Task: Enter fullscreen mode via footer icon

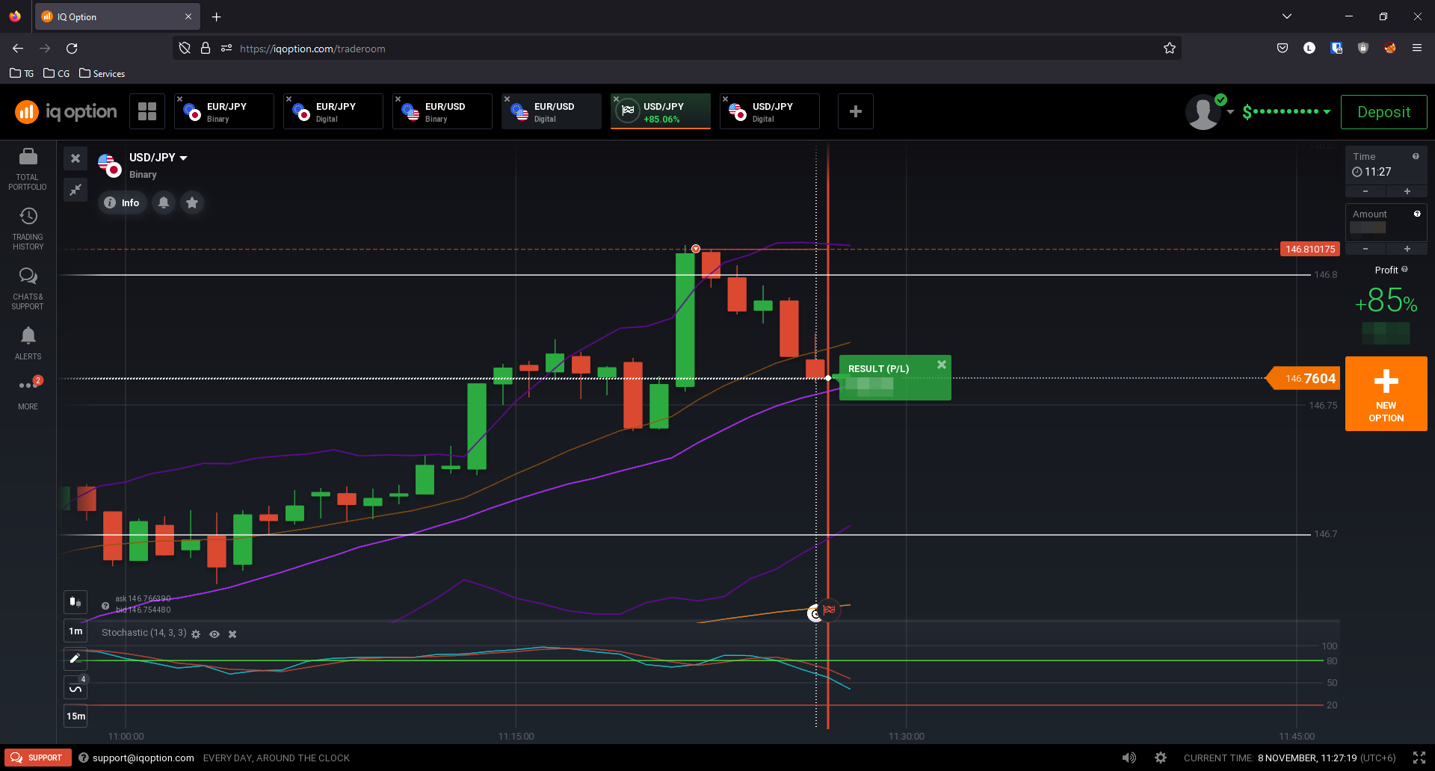Action: [1419, 758]
